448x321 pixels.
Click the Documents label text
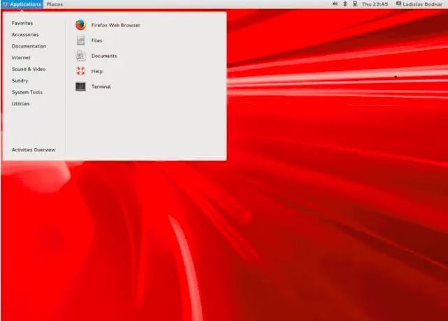pyautogui.click(x=104, y=56)
